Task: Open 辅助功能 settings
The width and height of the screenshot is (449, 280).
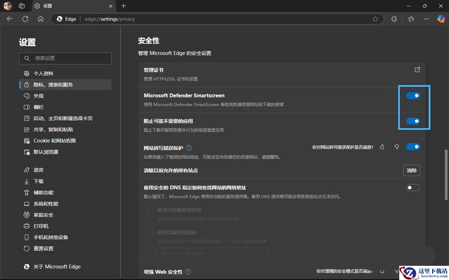Action: click(x=65, y=192)
